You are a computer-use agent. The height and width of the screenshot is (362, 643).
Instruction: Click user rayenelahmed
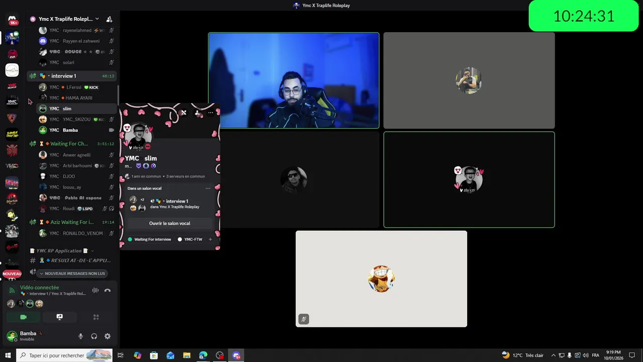[76, 30]
